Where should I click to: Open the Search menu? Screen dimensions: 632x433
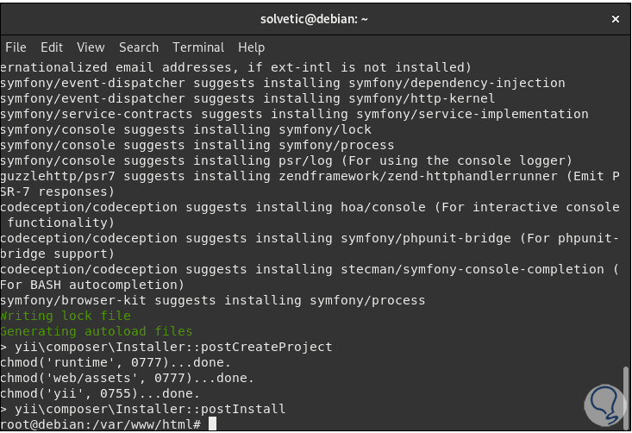pos(139,47)
